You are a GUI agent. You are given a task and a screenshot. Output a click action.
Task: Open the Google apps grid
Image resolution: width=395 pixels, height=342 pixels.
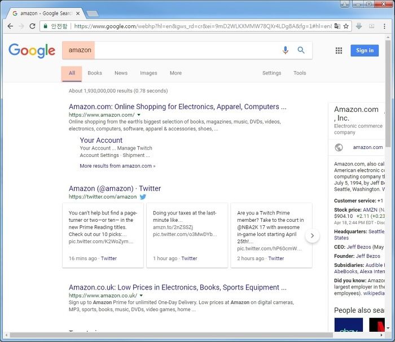click(x=339, y=51)
